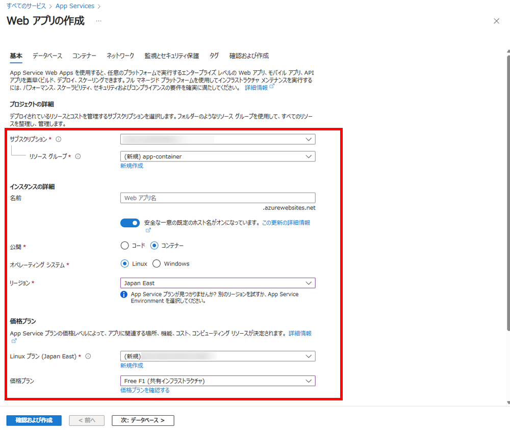Viewport: 510px width, 430px height.
Task: Click the blue information icon under リージョン
Action: pyautogui.click(x=124, y=294)
